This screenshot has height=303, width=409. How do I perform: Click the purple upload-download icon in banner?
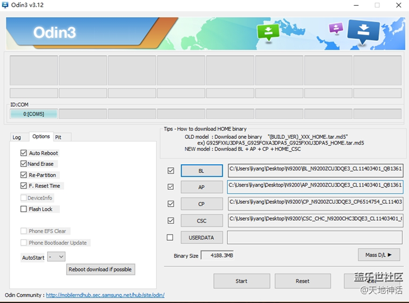click(336, 28)
